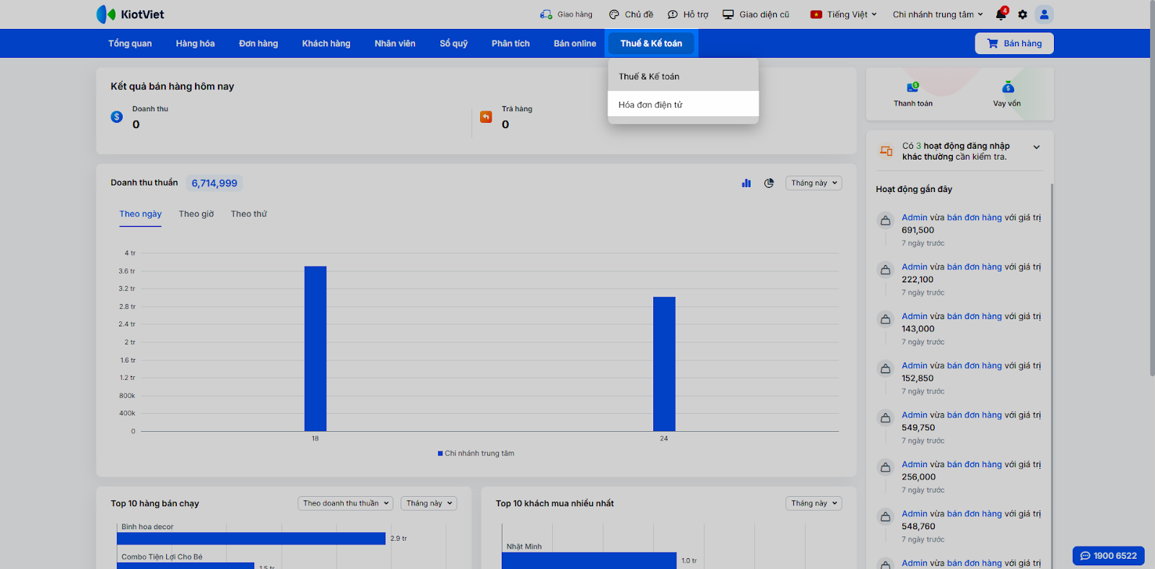The image size is (1155, 569).
Task: Select Hóa đơn điện tử submenu entry
Action: click(683, 104)
